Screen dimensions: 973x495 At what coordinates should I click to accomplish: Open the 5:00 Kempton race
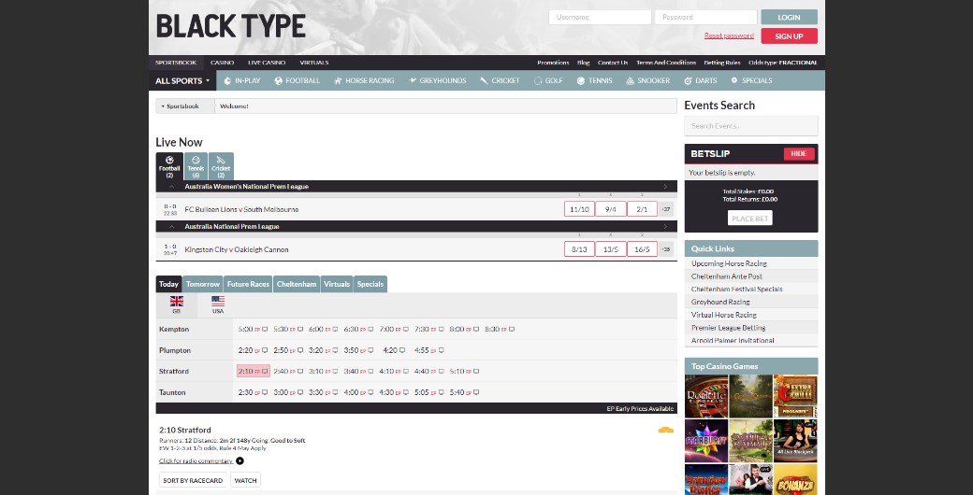pos(254,330)
